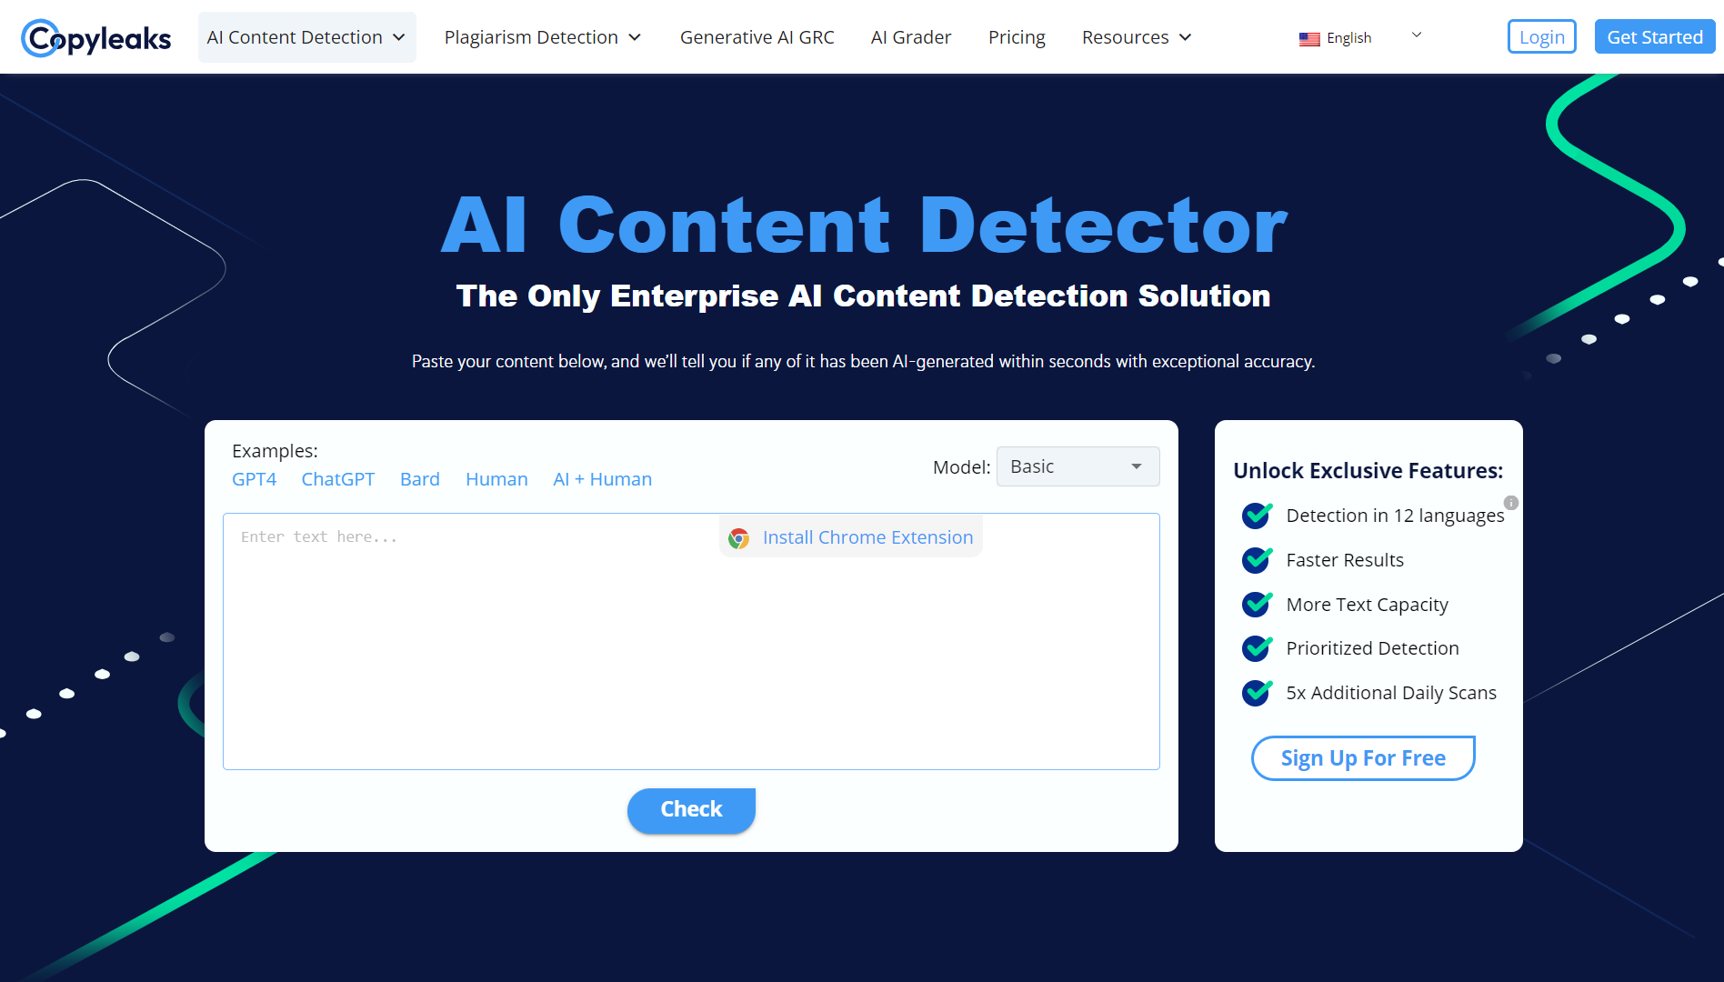Open the Model dropdown set to Basic
This screenshot has width=1724, height=982.
1077,466
